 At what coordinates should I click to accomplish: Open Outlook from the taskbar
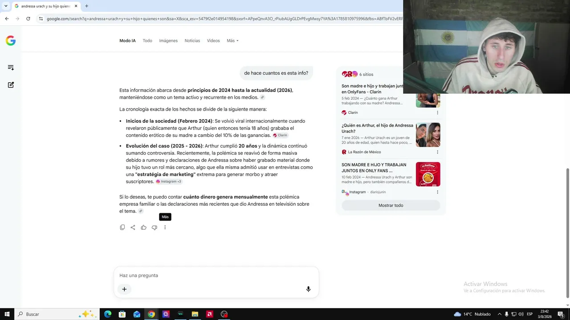pyautogui.click(x=137, y=314)
